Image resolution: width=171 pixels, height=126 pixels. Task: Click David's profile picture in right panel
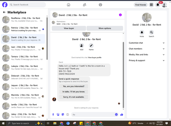pyautogui.click(x=147, y=17)
